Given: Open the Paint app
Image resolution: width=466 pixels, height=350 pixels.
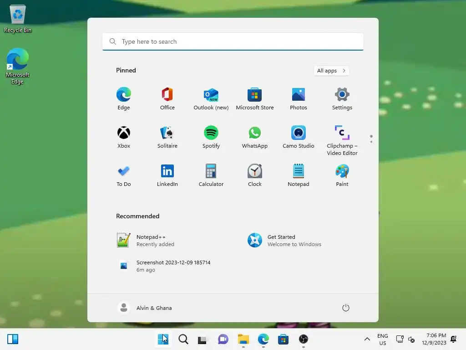Looking at the screenshot, I should [x=342, y=175].
